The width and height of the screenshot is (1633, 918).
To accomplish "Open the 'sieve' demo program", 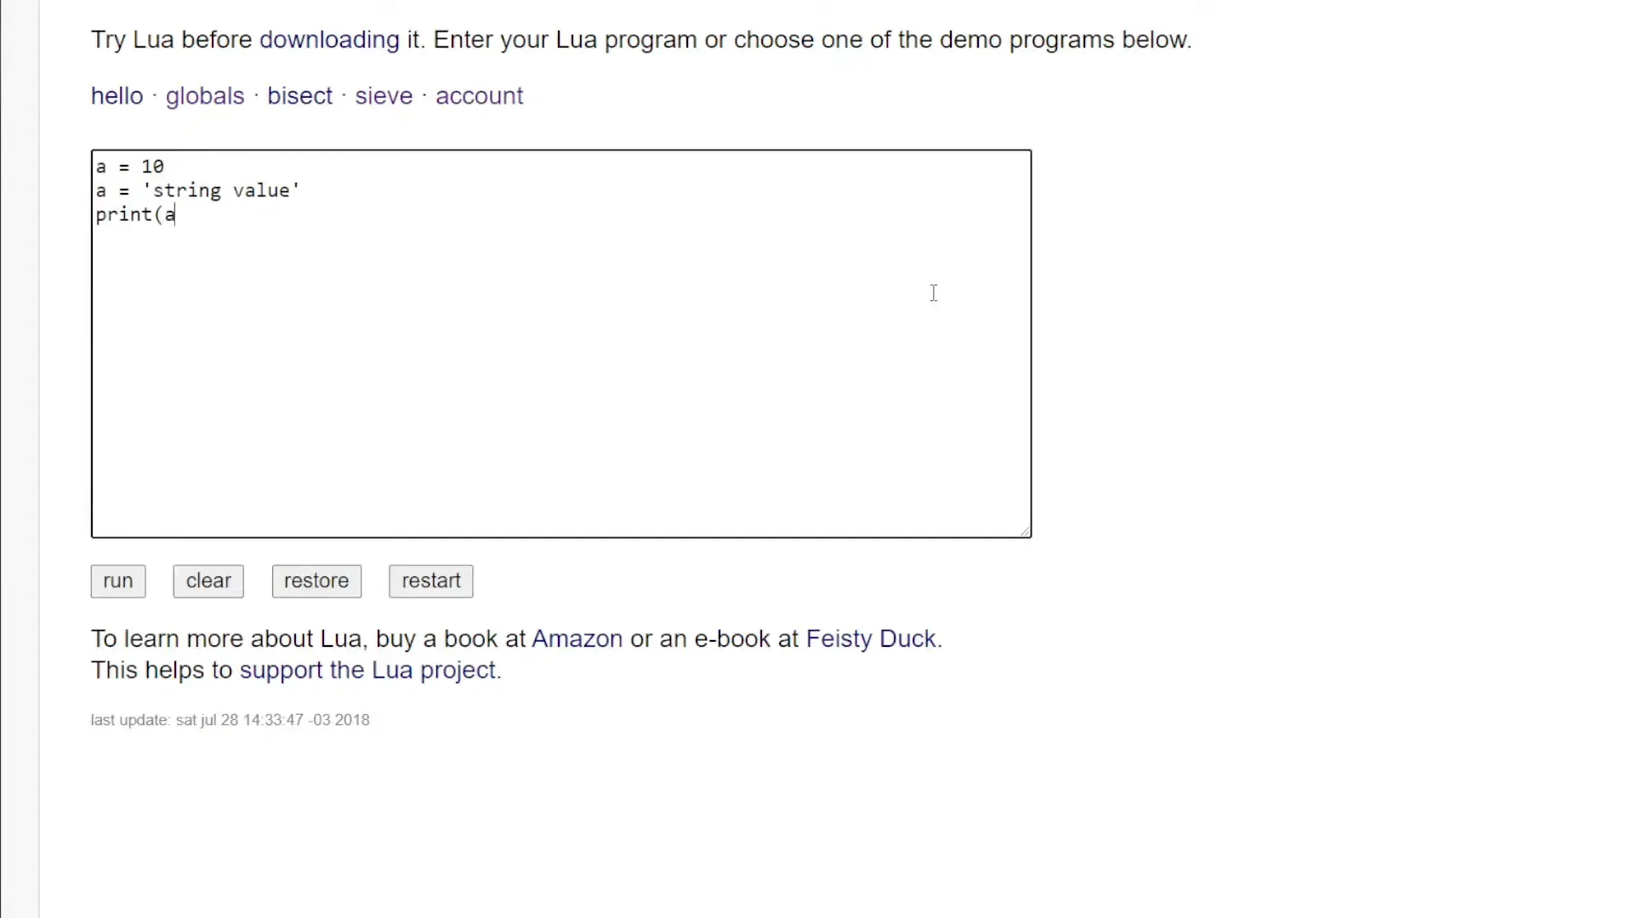I will pyautogui.click(x=384, y=95).
